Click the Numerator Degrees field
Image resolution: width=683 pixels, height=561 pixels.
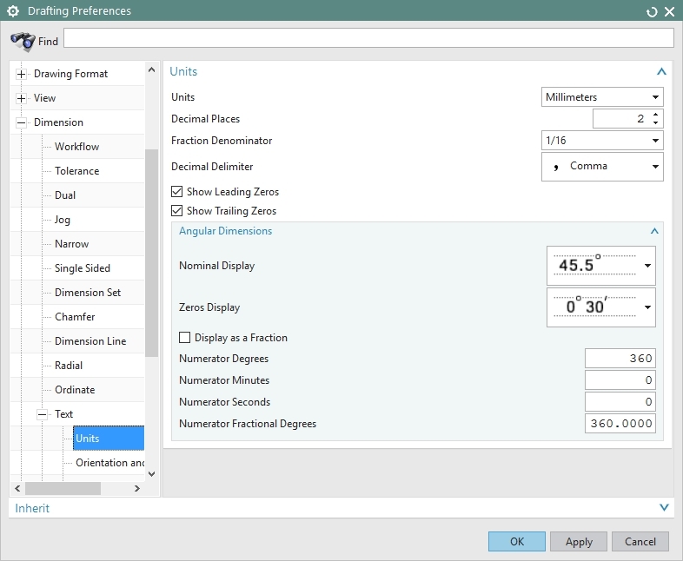point(620,358)
